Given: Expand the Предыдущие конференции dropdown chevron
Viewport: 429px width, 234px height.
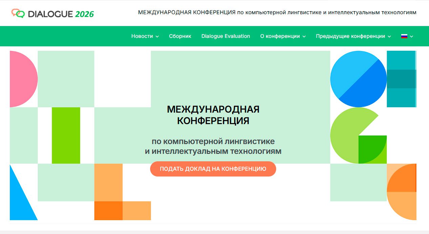Looking at the screenshot, I should pyautogui.click(x=389, y=37).
